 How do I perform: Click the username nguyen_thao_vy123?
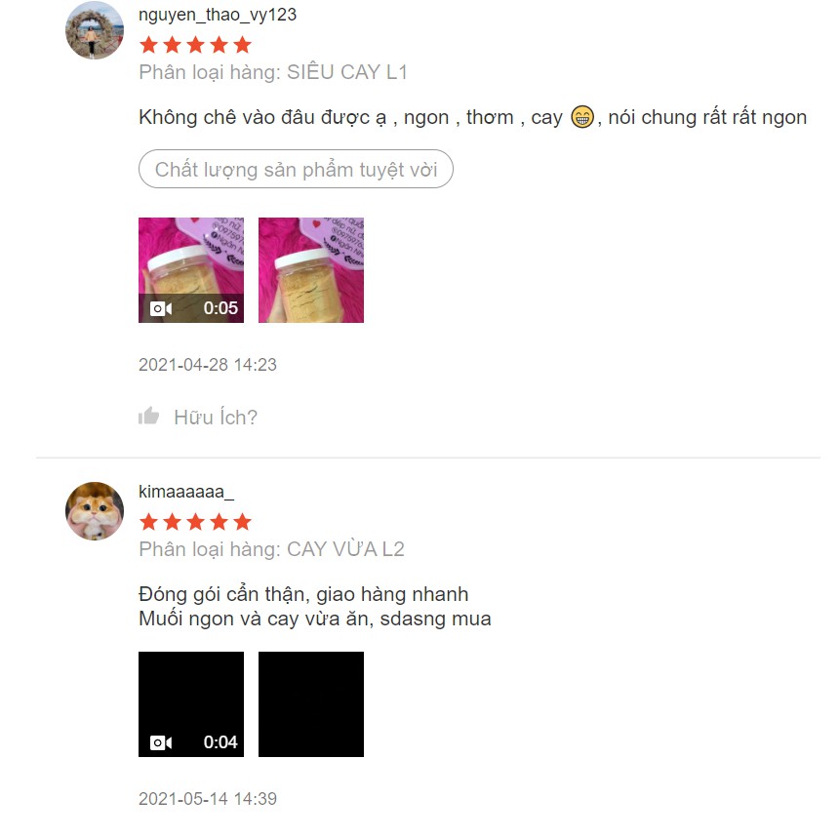(218, 15)
